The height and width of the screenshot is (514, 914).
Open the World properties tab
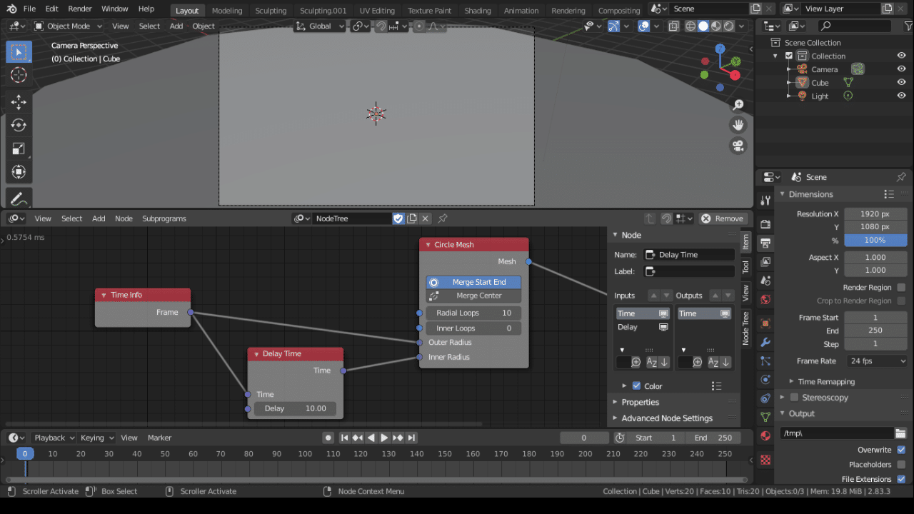(765, 300)
